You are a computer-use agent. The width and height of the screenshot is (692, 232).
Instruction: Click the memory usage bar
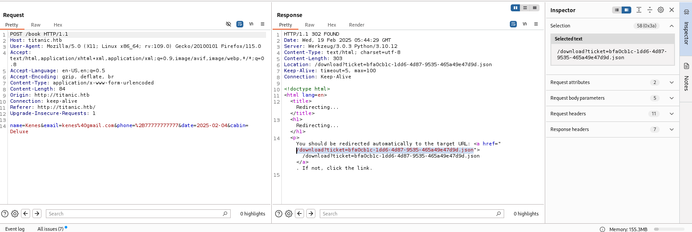(x=669, y=229)
